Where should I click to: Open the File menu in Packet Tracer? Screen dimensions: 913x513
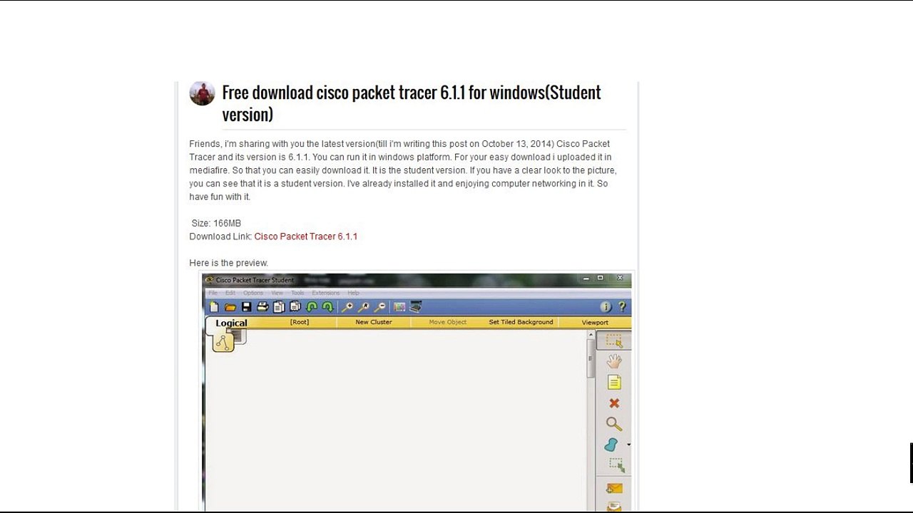point(213,293)
